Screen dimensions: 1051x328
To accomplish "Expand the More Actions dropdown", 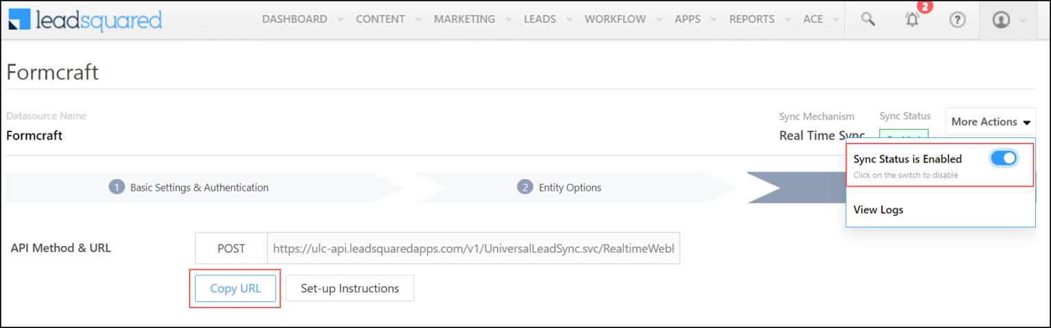I will point(990,122).
